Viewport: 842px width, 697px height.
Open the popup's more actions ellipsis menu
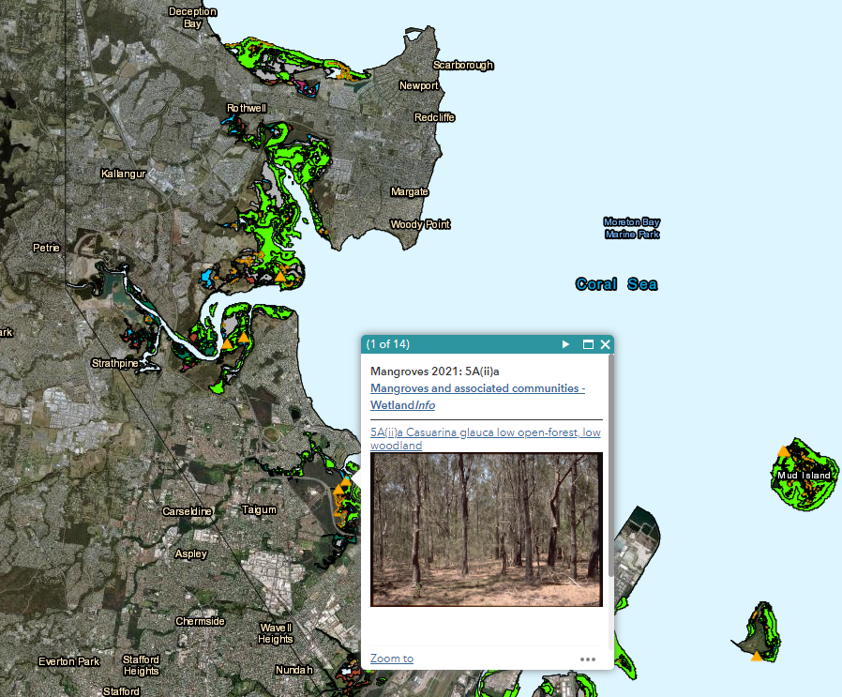click(588, 659)
